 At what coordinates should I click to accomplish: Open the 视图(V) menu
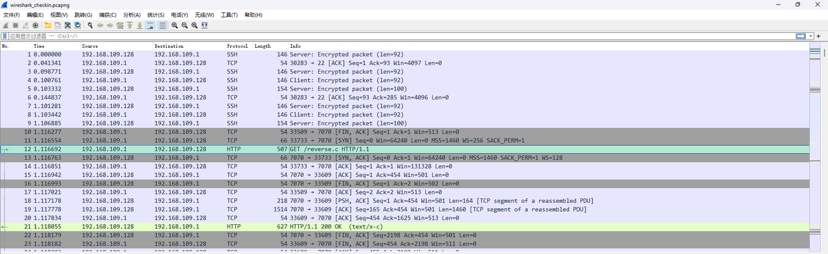tap(60, 14)
